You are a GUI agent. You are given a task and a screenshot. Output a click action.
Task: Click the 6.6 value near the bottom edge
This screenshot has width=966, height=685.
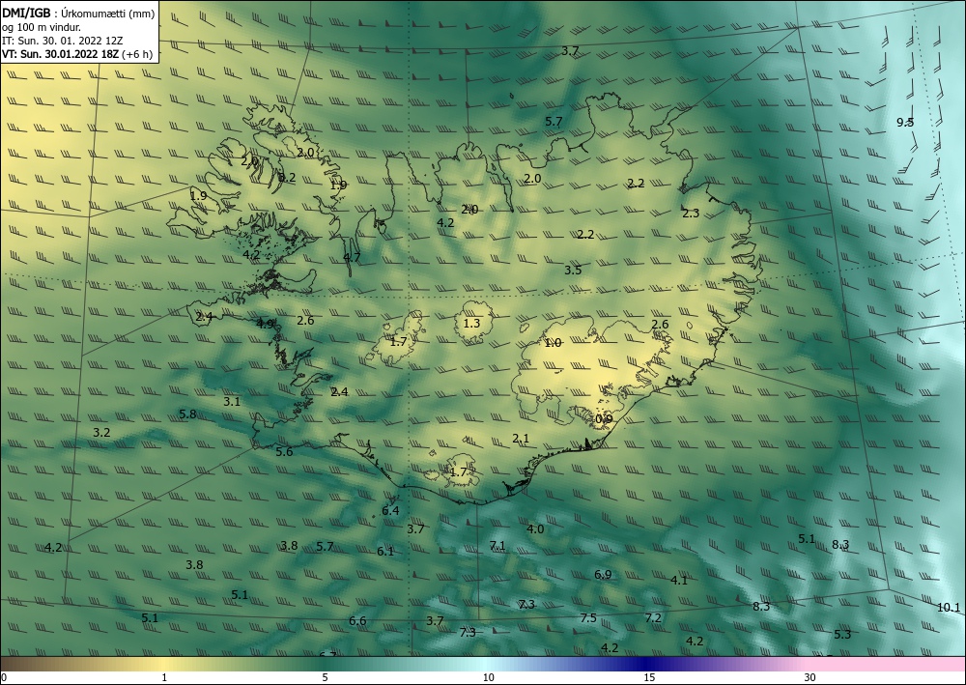(x=358, y=621)
